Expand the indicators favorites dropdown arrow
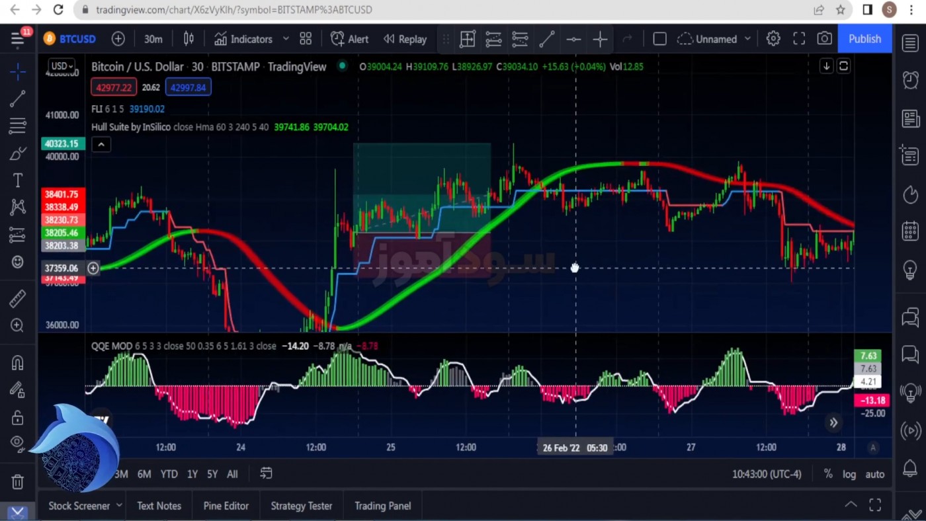The image size is (926, 521). [x=286, y=39]
